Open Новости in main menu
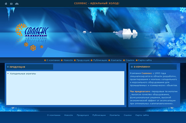The width and height of the screenshot is (186, 123). tap(68, 60)
